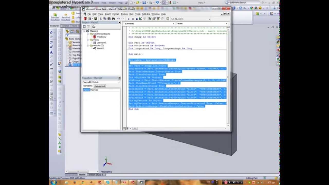Viewport: 329px width, 185px height.
Task: Click the Object Browser icon in VBA toolbar
Action: [x=158, y=19]
